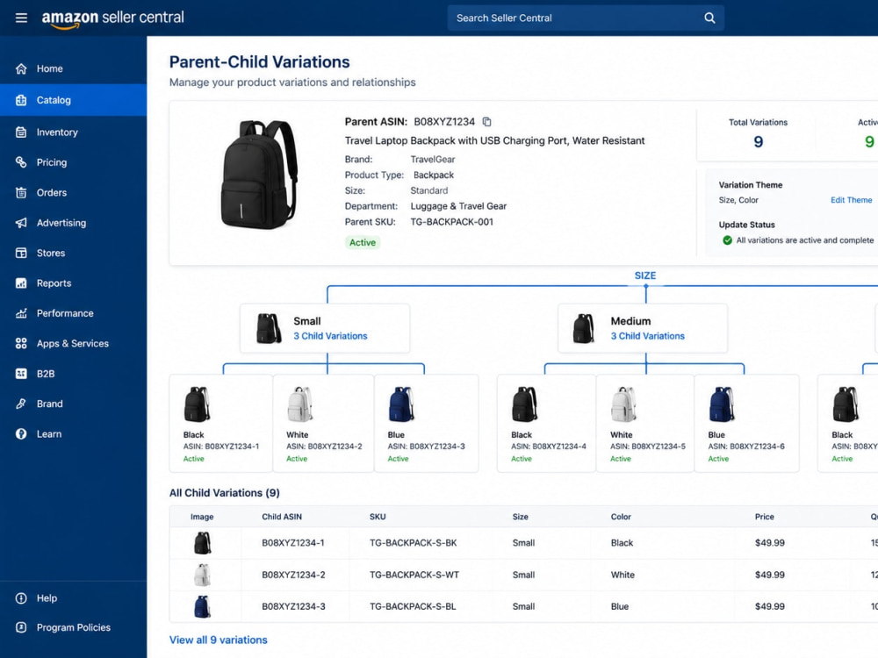878x658 pixels.
Task: Click SKU cell TG-BACKPACK-S-WT
Action: point(414,575)
